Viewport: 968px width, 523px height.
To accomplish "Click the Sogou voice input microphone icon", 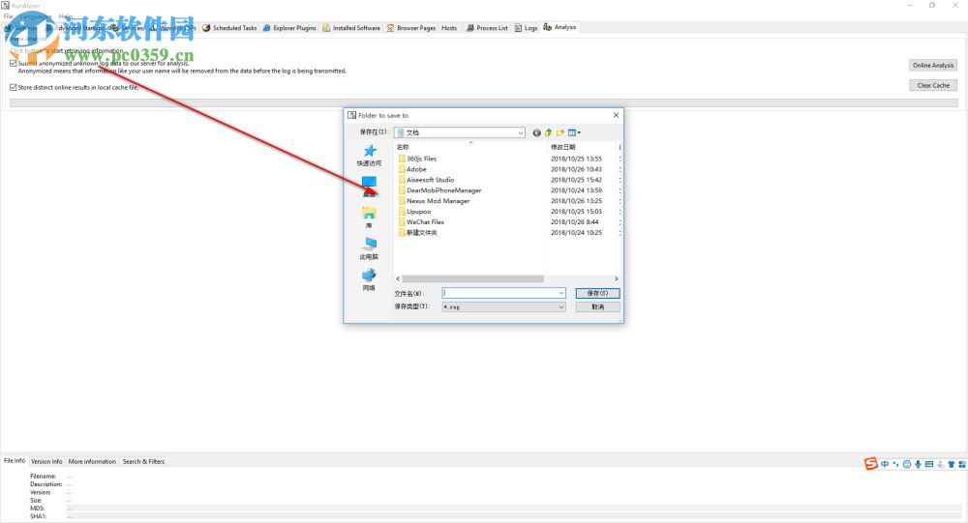I will [x=918, y=464].
